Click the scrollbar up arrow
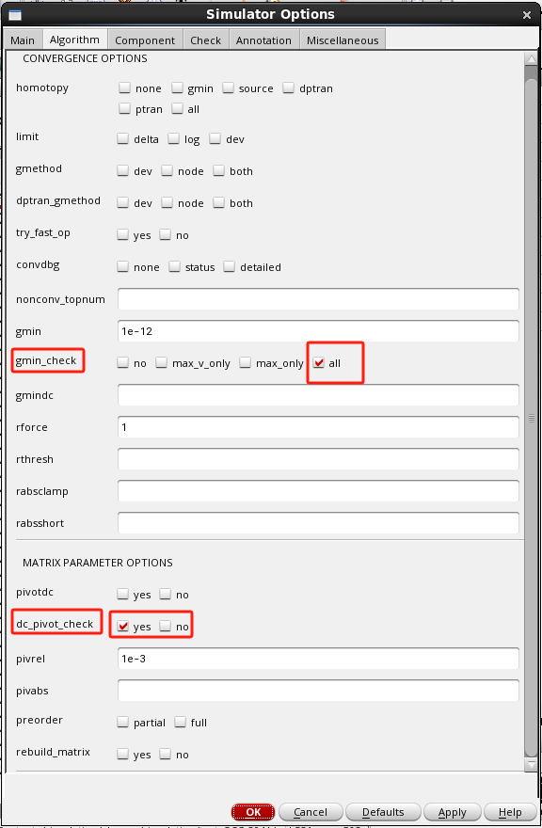Screen dimensions: 542x828 click(x=531, y=59)
